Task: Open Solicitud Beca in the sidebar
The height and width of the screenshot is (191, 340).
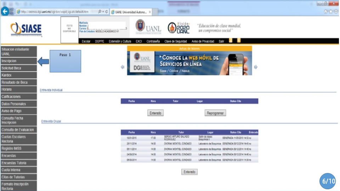Action: click(19, 68)
